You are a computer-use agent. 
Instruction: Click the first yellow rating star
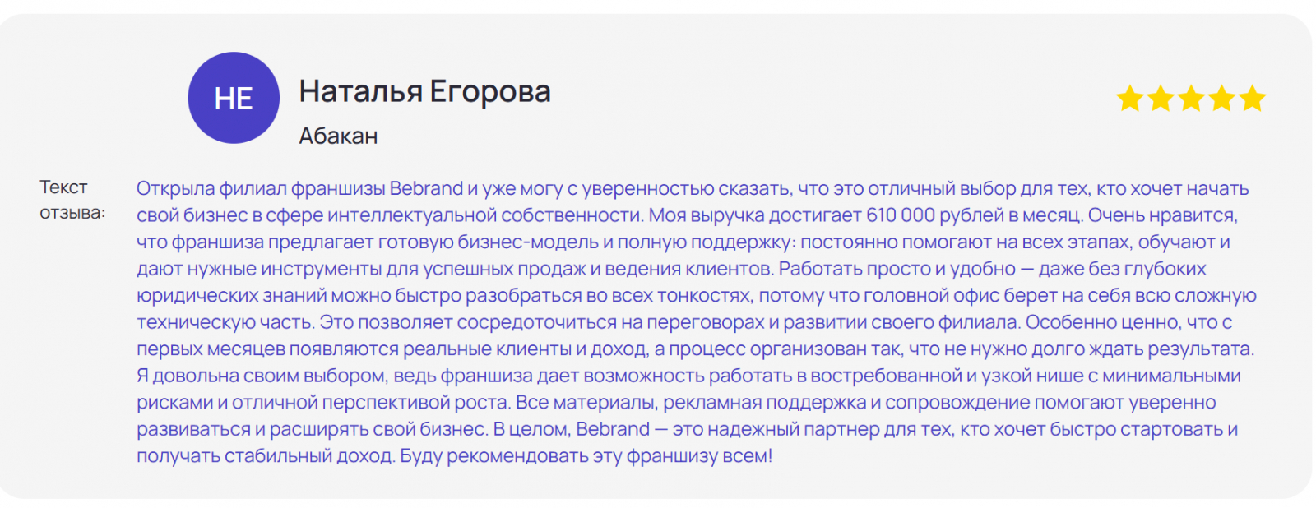(x=1130, y=99)
